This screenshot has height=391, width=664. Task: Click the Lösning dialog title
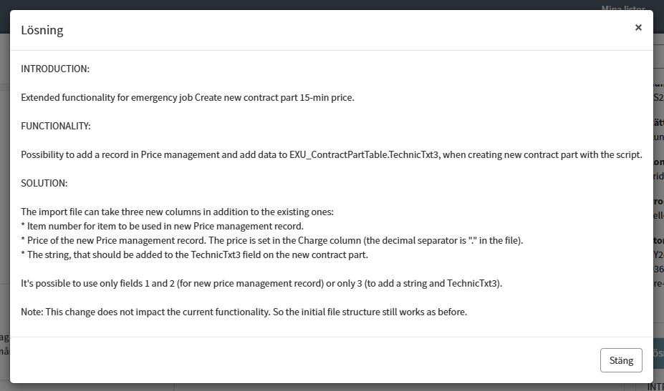[x=42, y=30]
